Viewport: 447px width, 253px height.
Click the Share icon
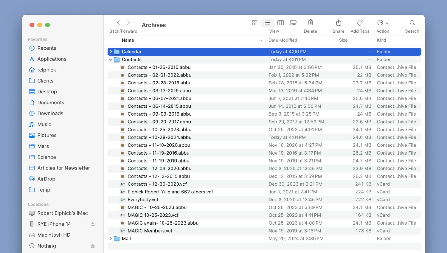tap(339, 23)
